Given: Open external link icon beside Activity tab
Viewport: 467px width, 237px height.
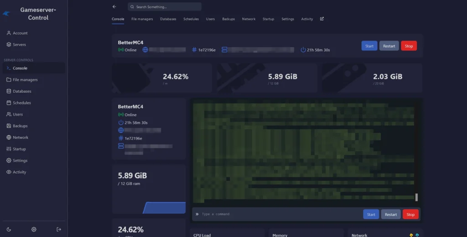Looking at the screenshot, I should coord(322,19).
